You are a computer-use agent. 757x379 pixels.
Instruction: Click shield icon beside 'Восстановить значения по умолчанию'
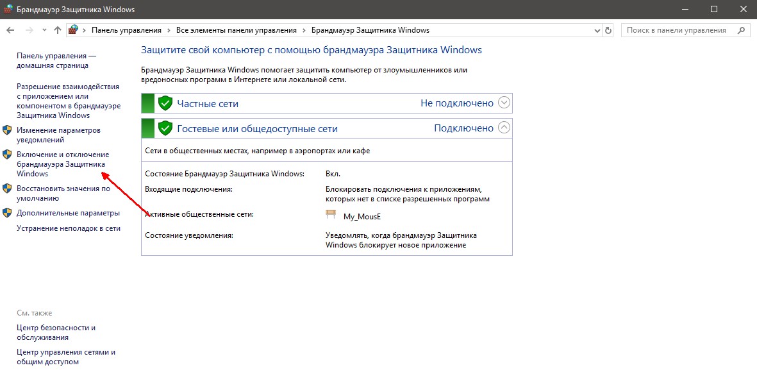pos(7,189)
